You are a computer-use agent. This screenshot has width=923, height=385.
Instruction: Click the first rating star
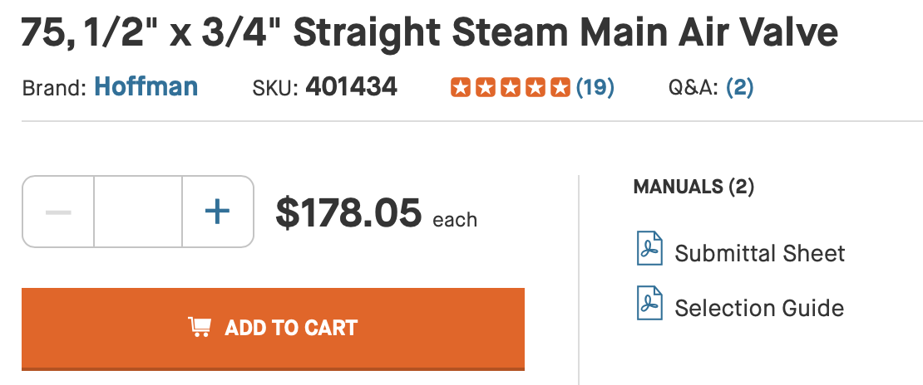coord(460,87)
